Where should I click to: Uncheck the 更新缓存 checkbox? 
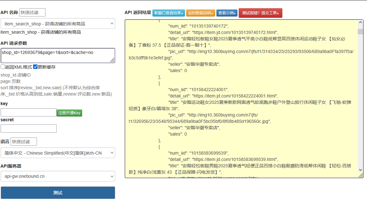35,67
